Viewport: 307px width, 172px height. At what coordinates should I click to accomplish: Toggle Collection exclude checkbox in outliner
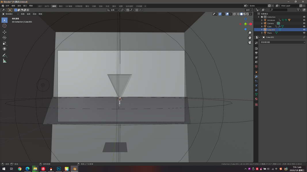pyautogui.click(x=262, y=17)
